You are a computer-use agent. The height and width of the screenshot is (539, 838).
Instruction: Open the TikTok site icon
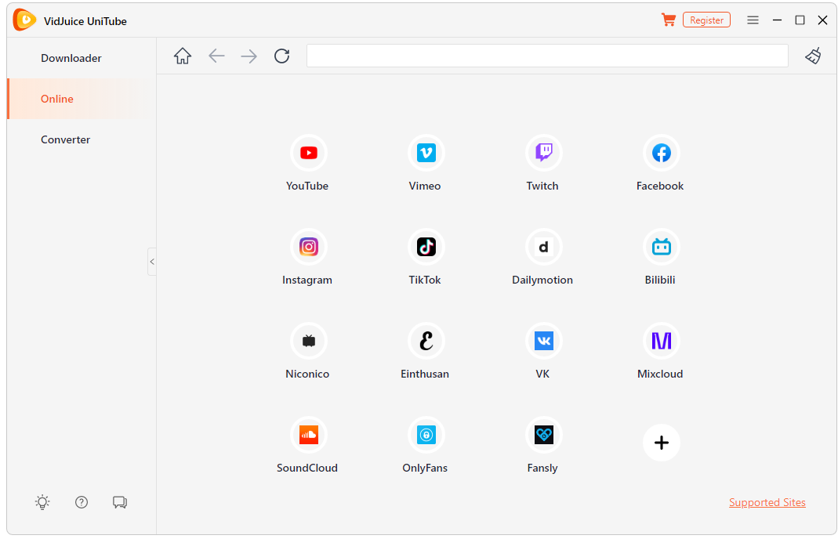pyautogui.click(x=426, y=247)
